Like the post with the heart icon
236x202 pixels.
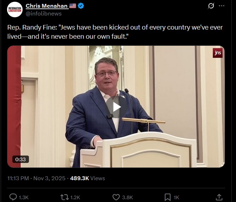(116, 197)
